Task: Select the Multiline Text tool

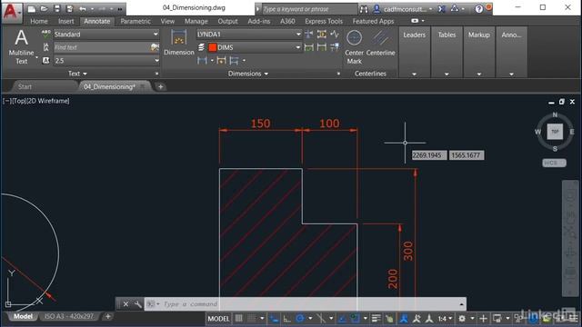Action: (x=21, y=47)
